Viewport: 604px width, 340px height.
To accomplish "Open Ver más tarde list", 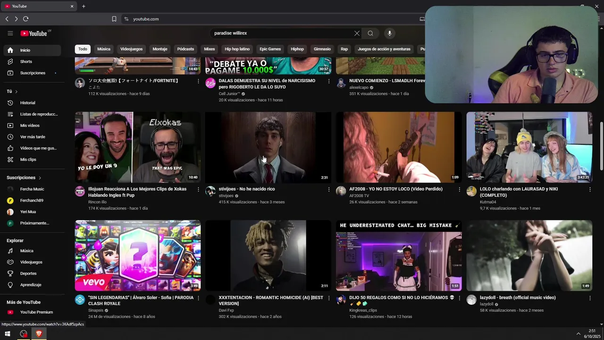I will 32,136.
